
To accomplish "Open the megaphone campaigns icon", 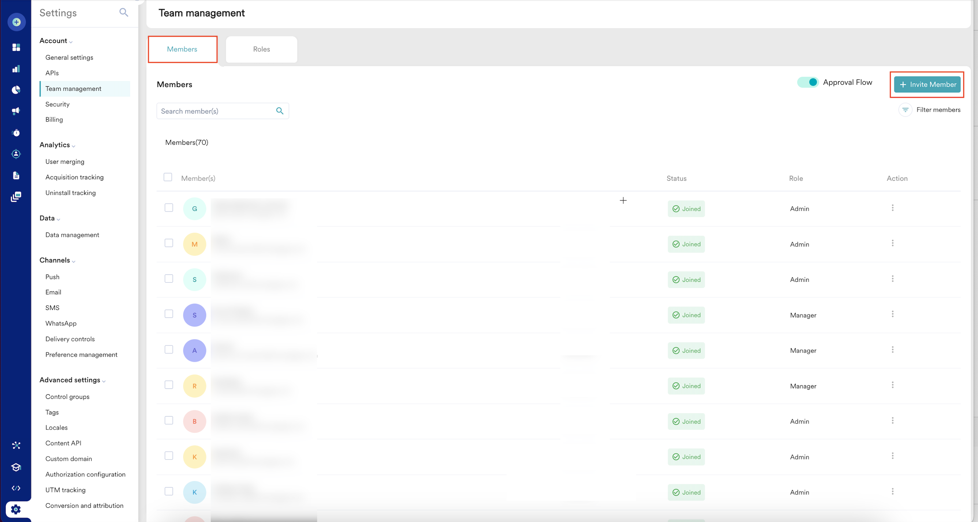I will coord(16,111).
